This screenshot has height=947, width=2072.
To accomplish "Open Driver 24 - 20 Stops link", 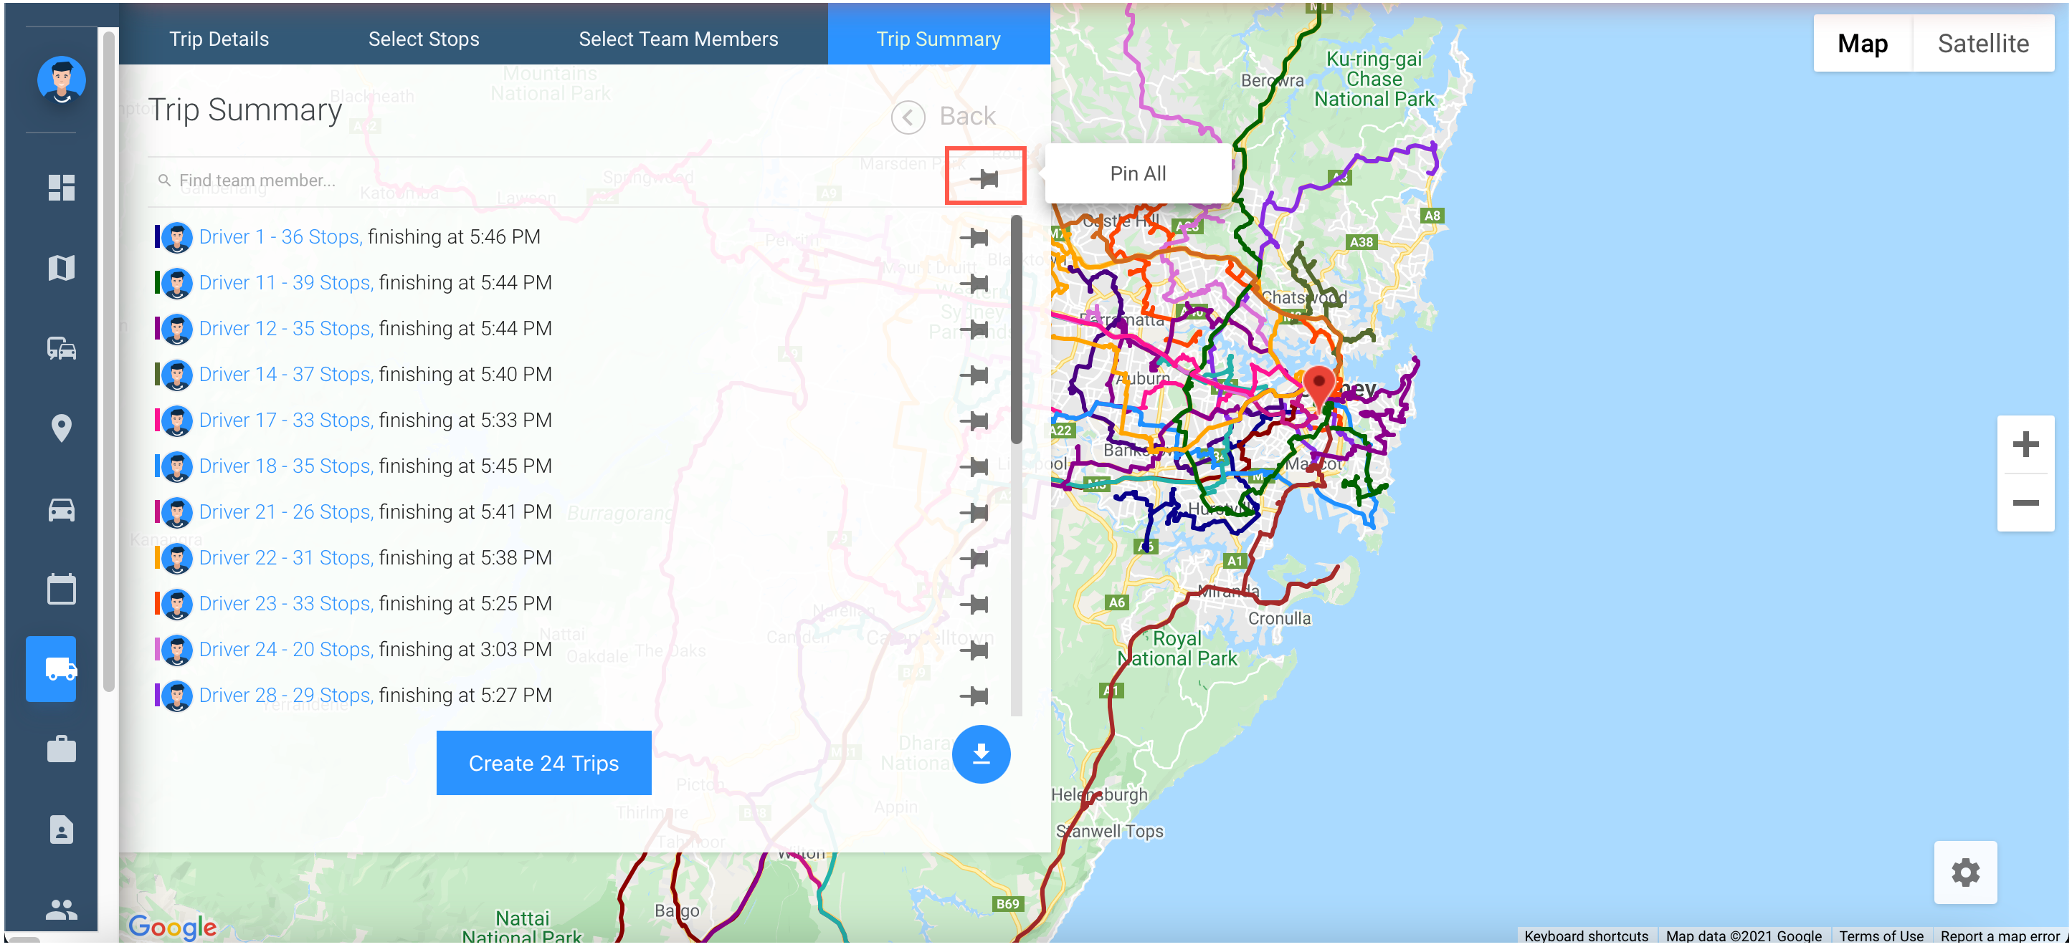I will click(285, 650).
